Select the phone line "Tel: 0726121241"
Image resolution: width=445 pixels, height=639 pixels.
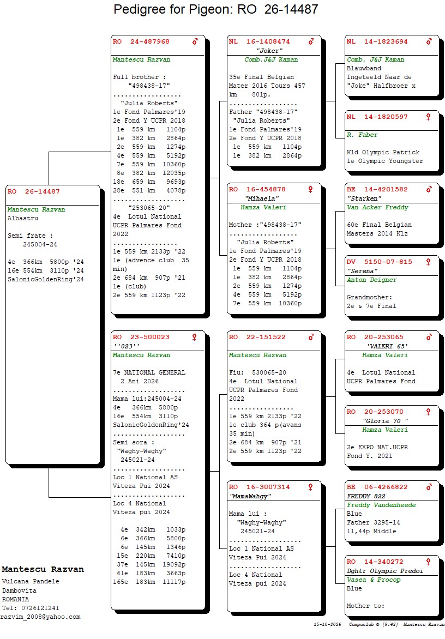click(x=31, y=608)
